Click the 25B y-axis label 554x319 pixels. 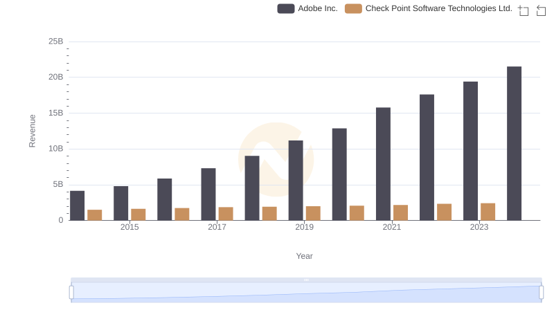click(x=55, y=42)
